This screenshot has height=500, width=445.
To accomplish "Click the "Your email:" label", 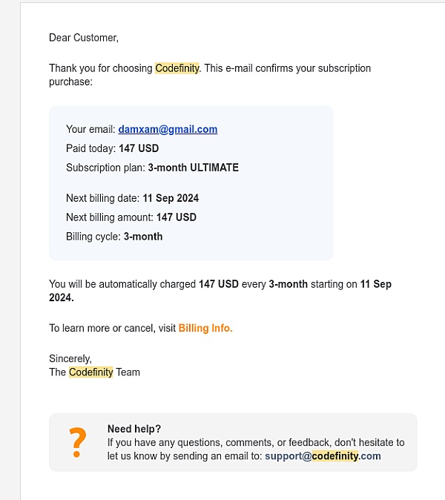I will (x=90, y=129).
